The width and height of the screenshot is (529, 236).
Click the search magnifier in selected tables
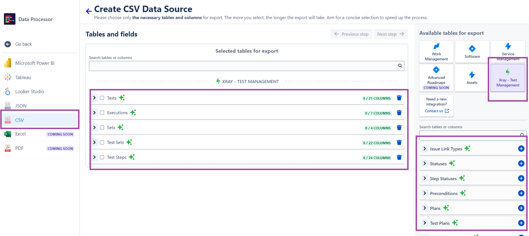pyautogui.click(x=400, y=66)
